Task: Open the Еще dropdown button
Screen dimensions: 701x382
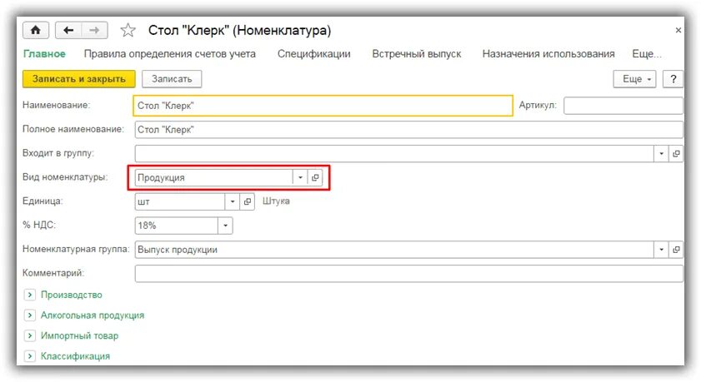Action: (x=635, y=79)
